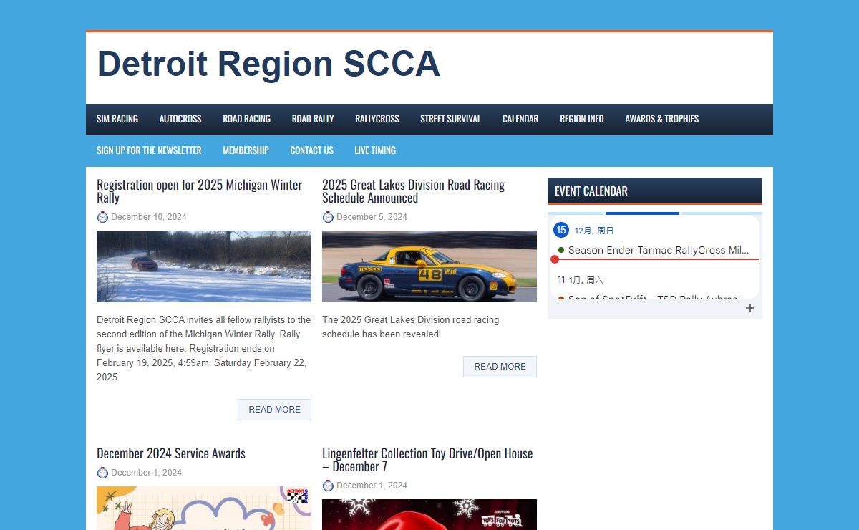
Task: Select the blue 15 date badge in calendar
Action: click(561, 230)
